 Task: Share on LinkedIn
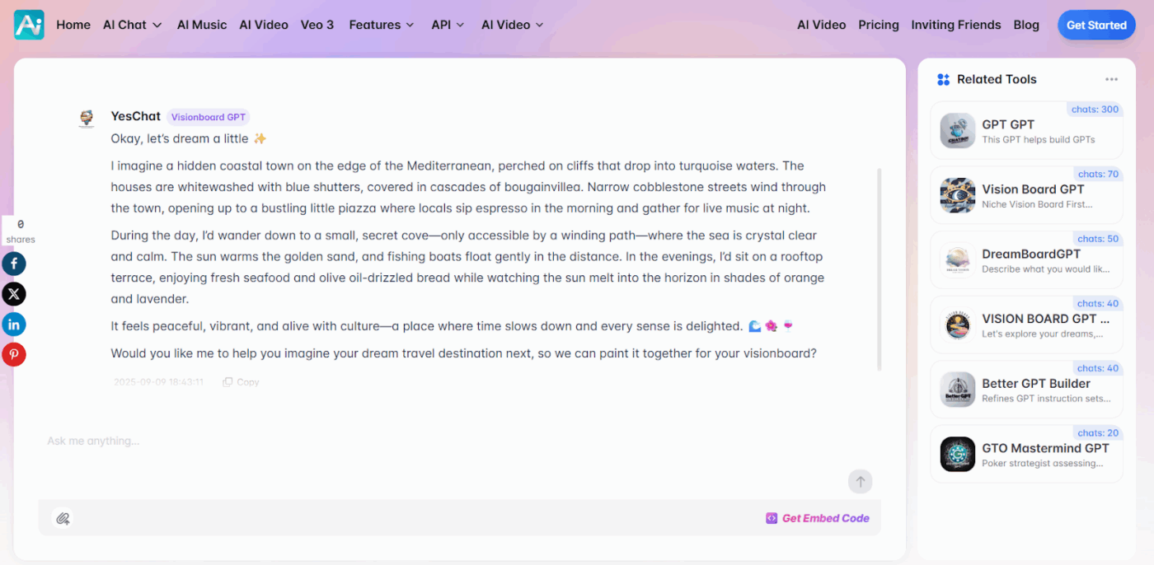(14, 325)
